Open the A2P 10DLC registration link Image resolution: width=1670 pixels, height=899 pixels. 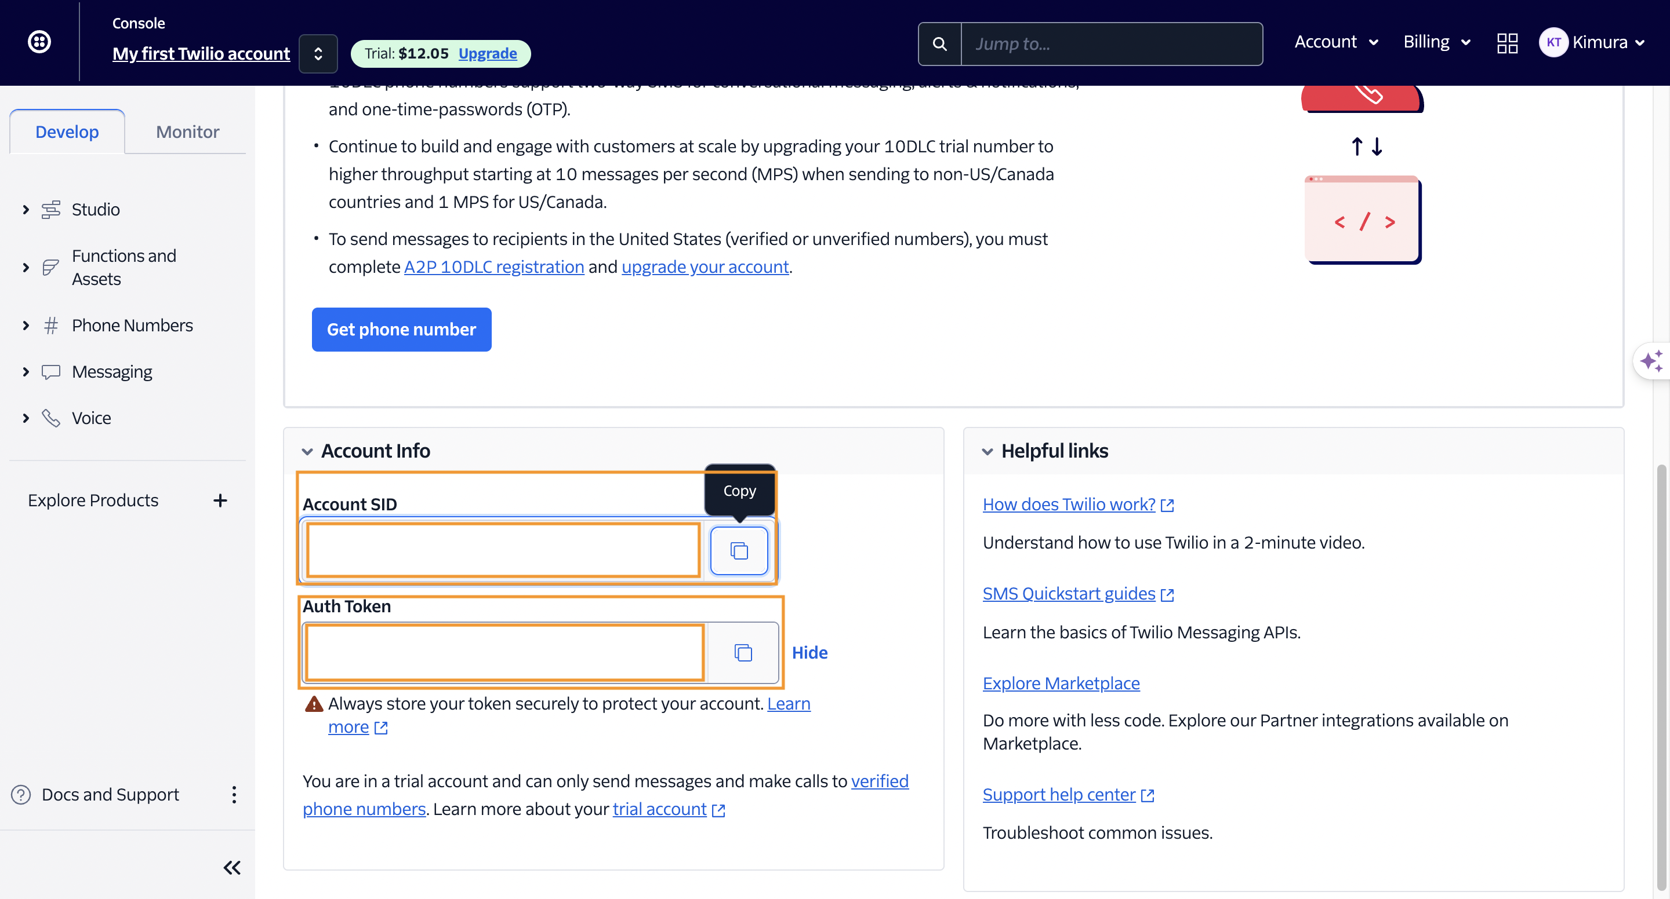tap(494, 267)
